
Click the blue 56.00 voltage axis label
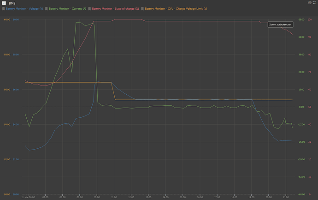tap(16, 90)
